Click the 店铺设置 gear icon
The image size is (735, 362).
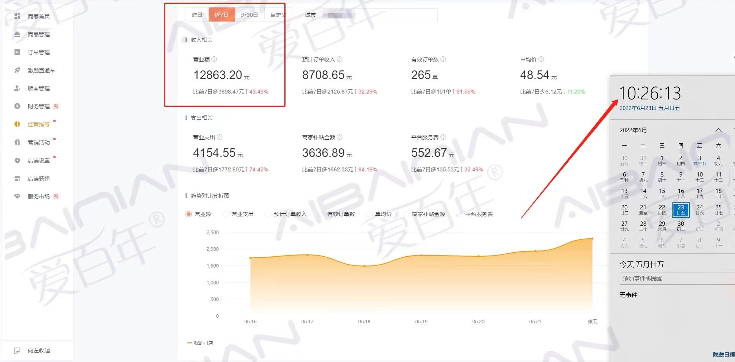click(x=17, y=160)
